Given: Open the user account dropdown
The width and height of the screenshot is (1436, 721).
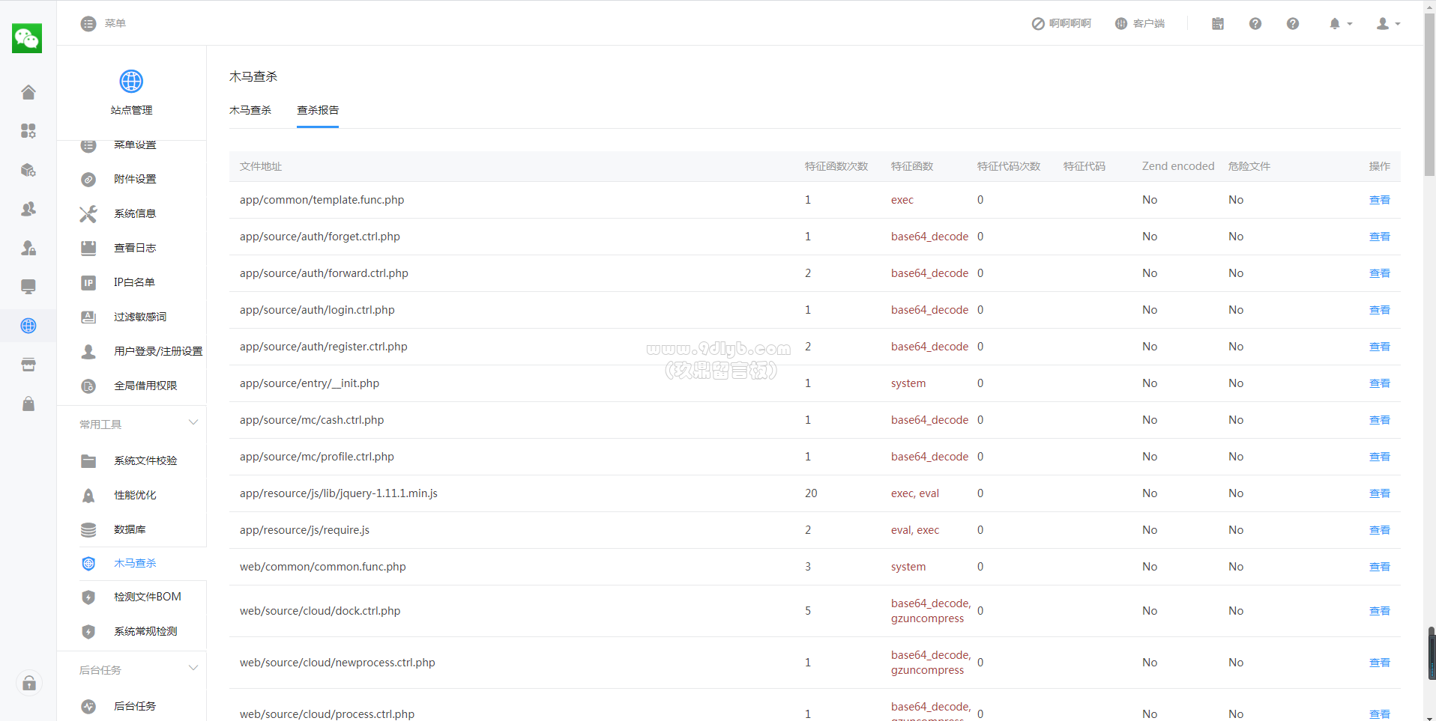Looking at the screenshot, I should click(1388, 24).
